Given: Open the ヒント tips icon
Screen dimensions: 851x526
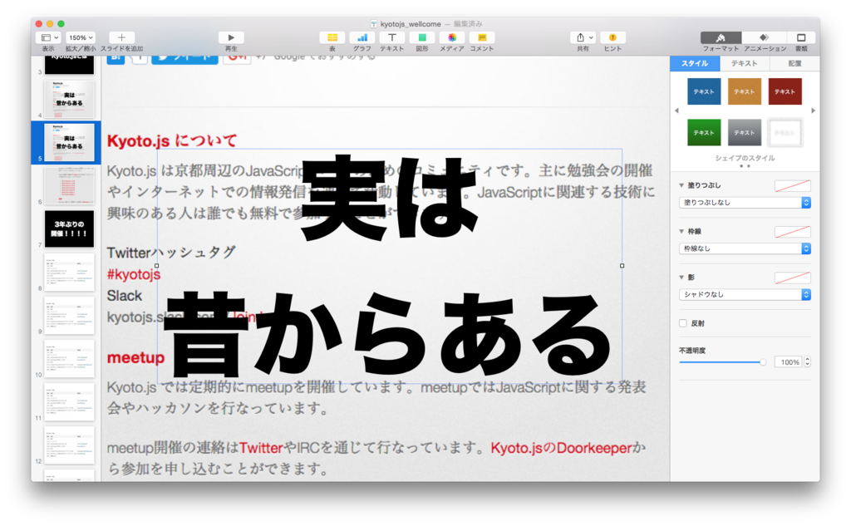Looking at the screenshot, I should [612, 37].
